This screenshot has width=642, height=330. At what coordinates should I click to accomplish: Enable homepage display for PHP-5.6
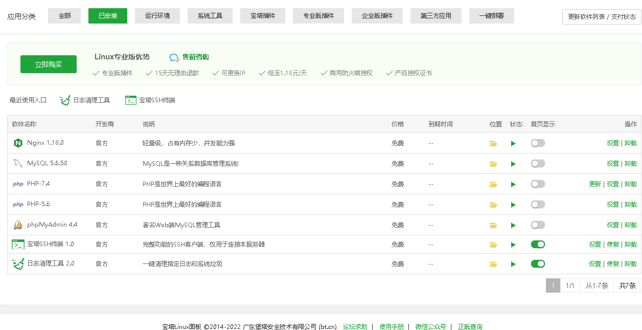tap(538, 205)
